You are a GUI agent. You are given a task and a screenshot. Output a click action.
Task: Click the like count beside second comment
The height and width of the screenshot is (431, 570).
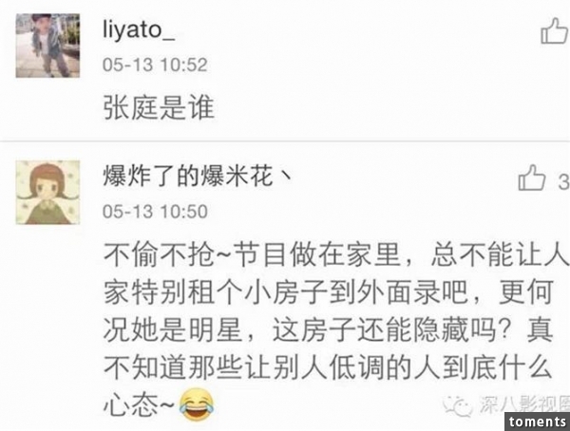coord(563,181)
